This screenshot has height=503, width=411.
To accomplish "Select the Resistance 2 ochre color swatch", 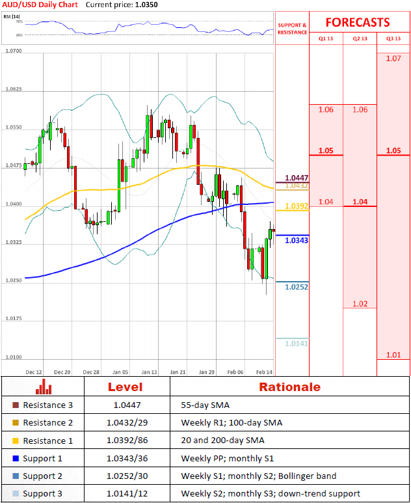I will 16,423.
